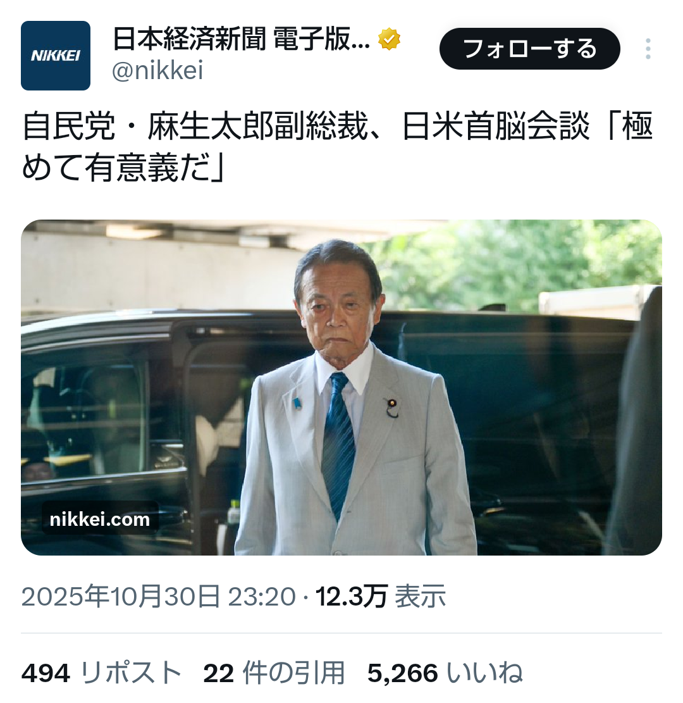The width and height of the screenshot is (683, 703).
Task: Open the nikkei.com link label on photo
Action: pyautogui.click(x=99, y=519)
